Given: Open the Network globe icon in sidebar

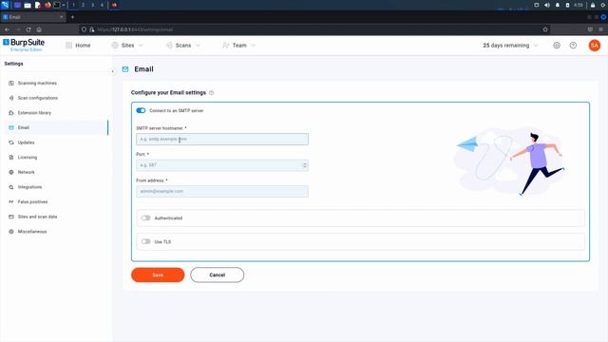Looking at the screenshot, I should tap(10, 172).
